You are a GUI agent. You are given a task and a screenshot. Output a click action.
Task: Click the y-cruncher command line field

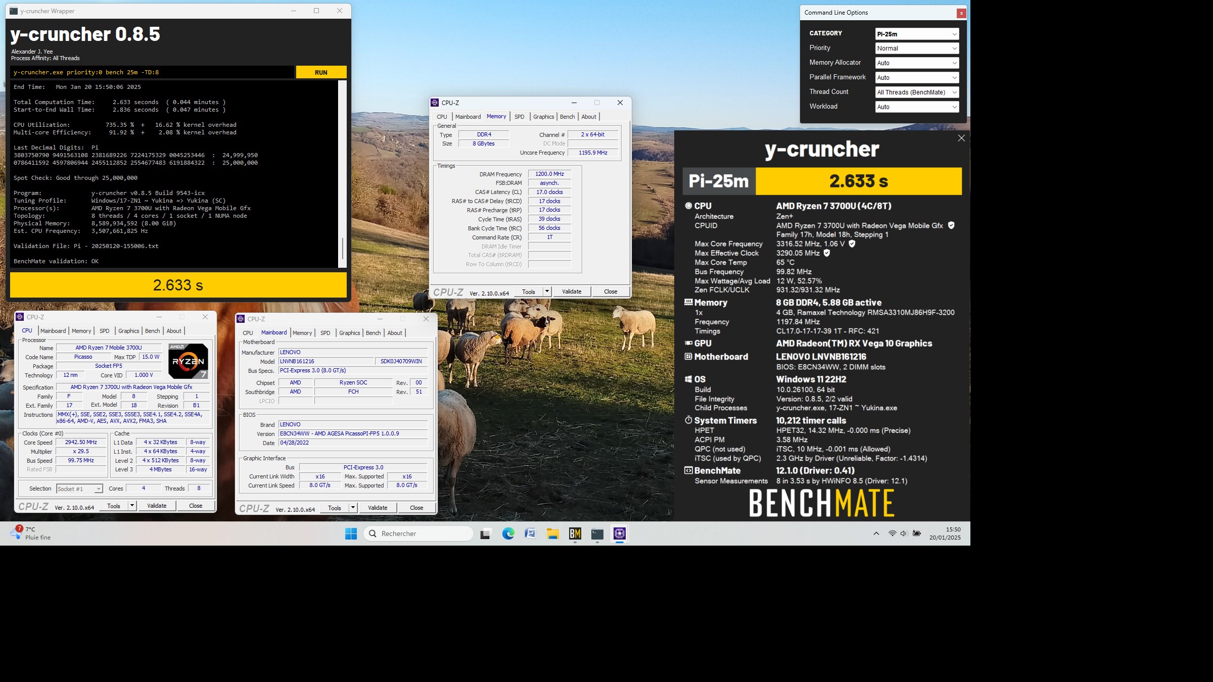point(152,72)
